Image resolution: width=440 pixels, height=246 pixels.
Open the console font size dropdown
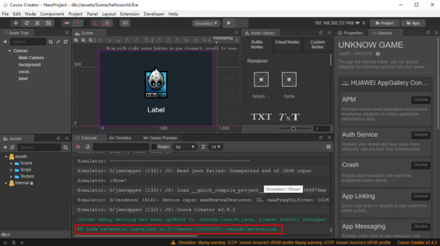pyautogui.click(x=216, y=147)
